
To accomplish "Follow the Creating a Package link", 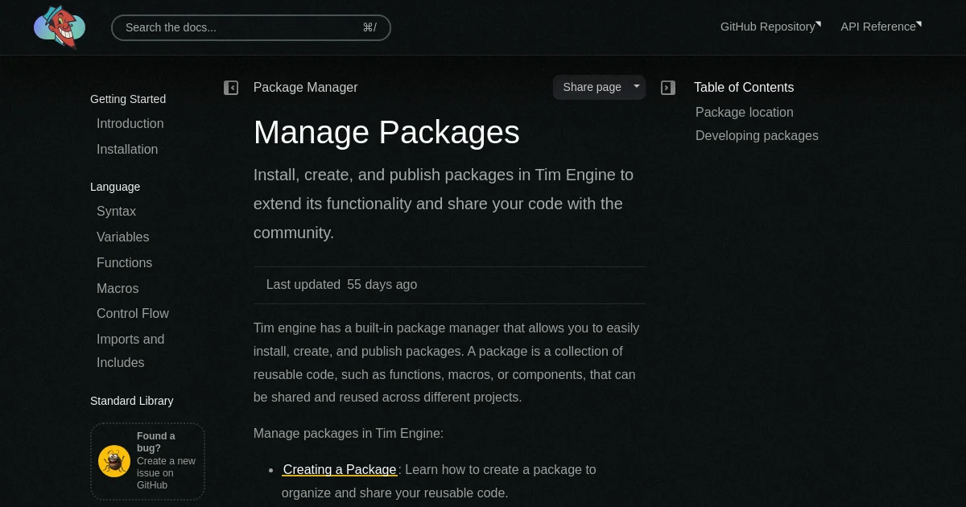I will click(340, 469).
